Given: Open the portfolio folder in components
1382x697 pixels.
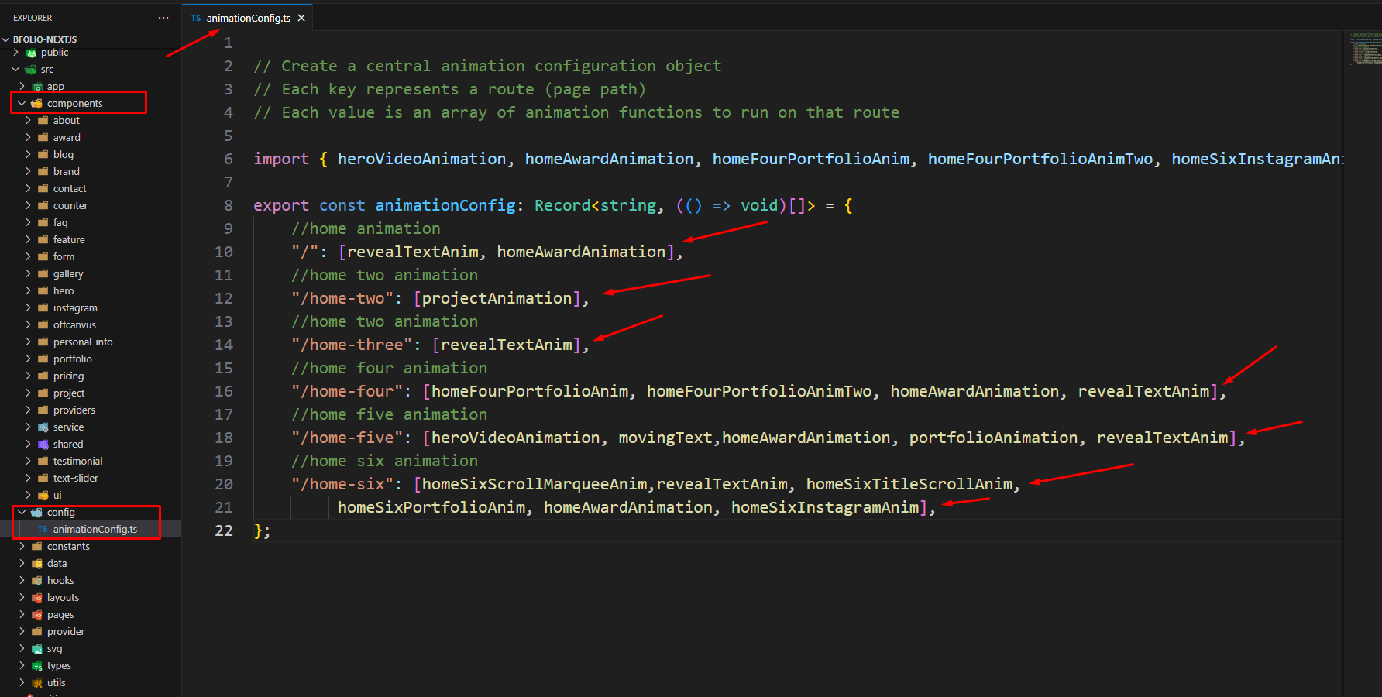Looking at the screenshot, I should pyautogui.click(x=72, y=359).
